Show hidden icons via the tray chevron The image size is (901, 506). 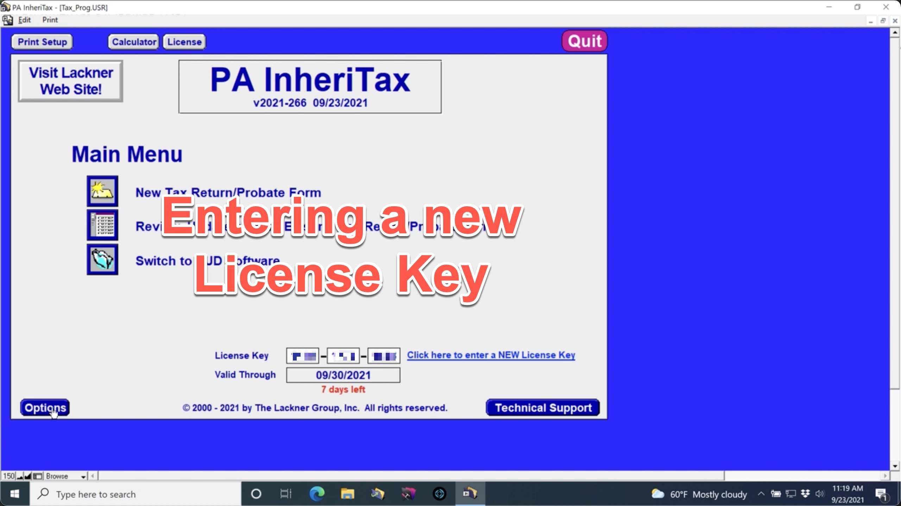pos(761,494)
